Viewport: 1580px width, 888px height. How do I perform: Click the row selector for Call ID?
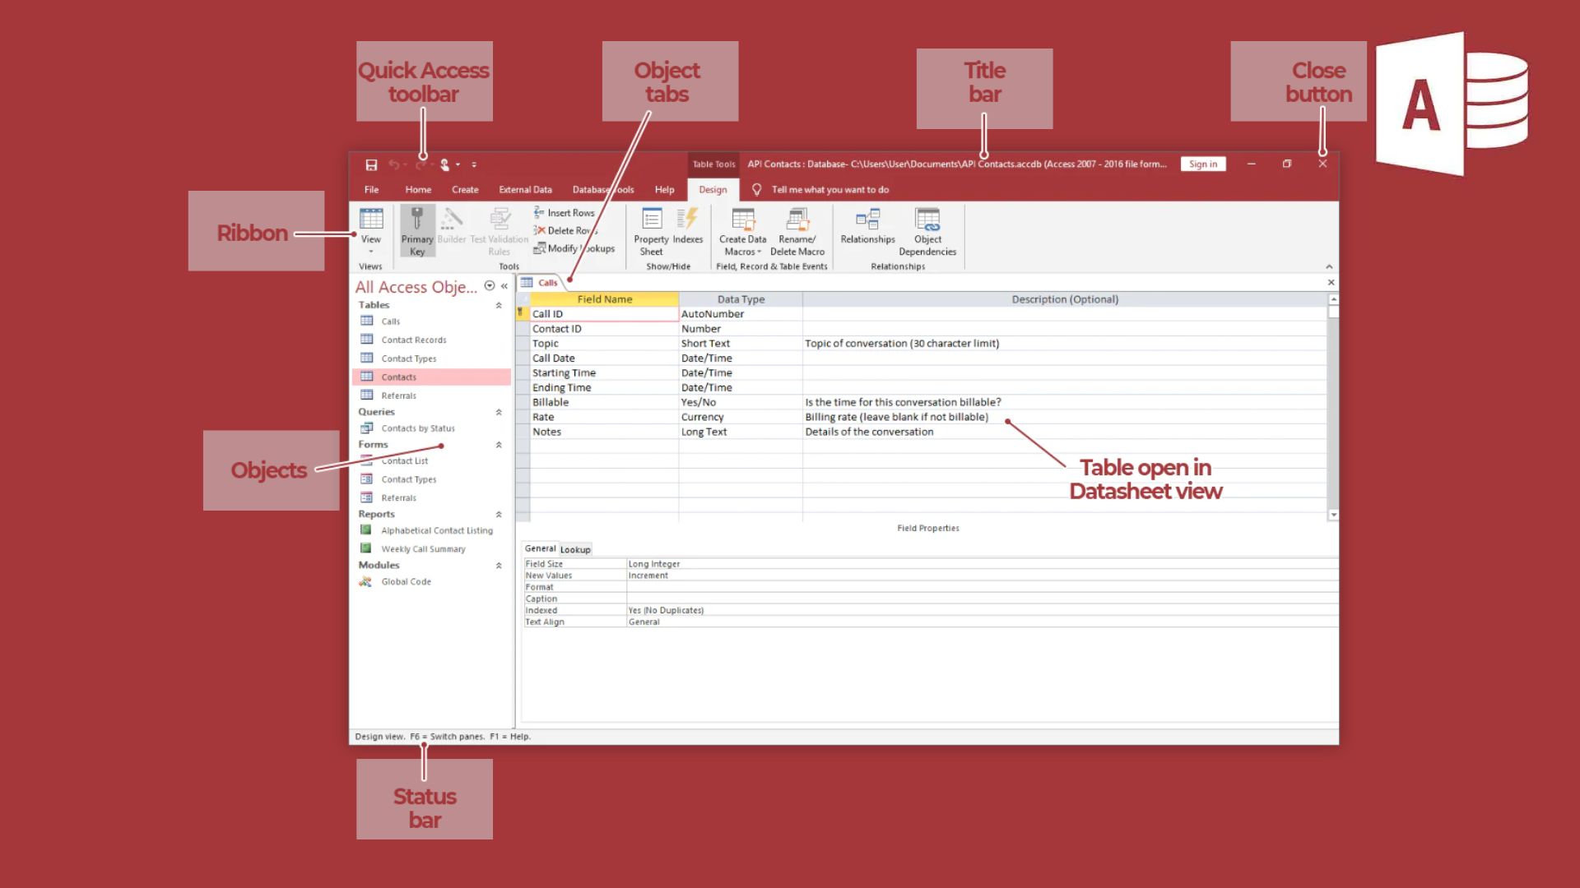point(523,314)
